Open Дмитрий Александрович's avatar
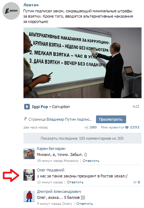The height and width of the screenshot is (208, 144). pyautogui.click(x=29, y=196)
